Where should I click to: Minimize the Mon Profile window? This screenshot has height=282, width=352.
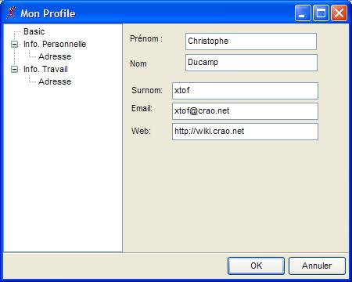303,13
